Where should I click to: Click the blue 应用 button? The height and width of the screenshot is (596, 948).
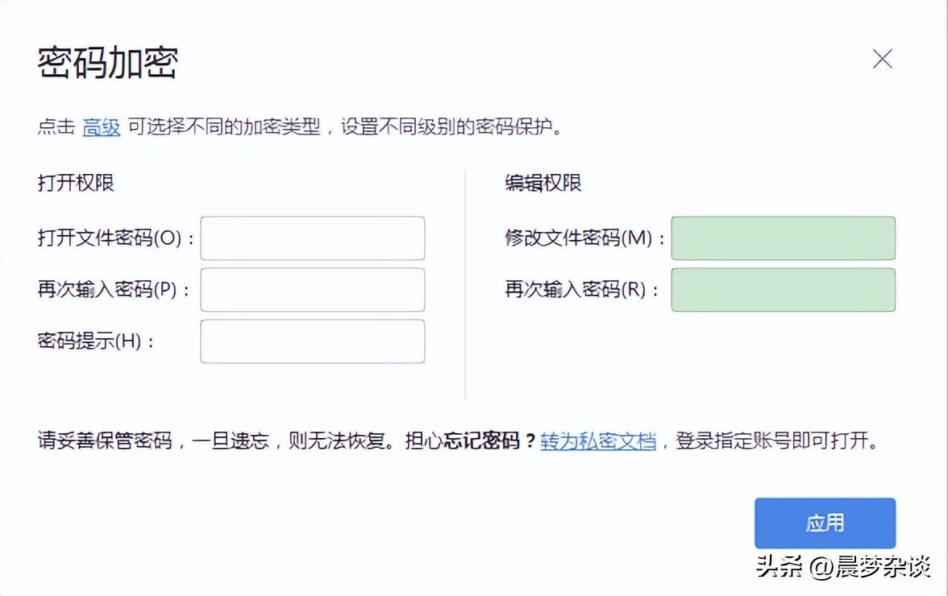pos(825,523)
